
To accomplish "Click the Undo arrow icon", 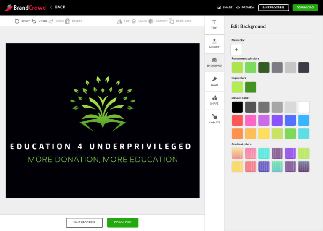I will [x=34, y=21].
